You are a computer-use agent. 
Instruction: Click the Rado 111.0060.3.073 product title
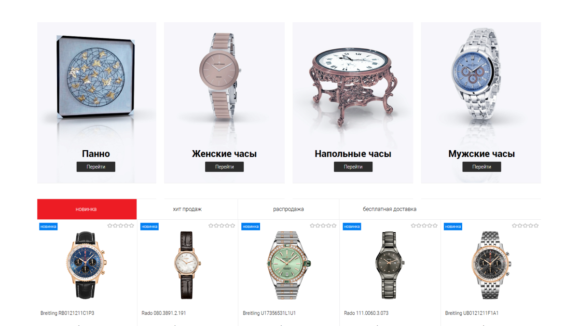(x=366, y=313)
